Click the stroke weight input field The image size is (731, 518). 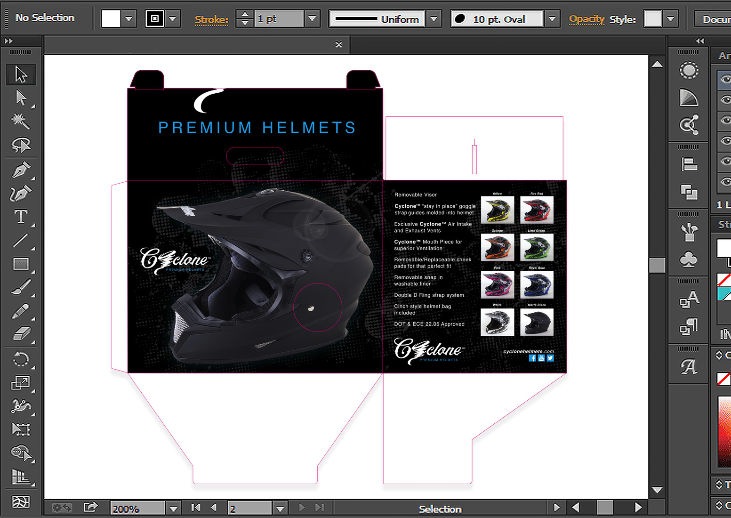[x=279, y=19]
